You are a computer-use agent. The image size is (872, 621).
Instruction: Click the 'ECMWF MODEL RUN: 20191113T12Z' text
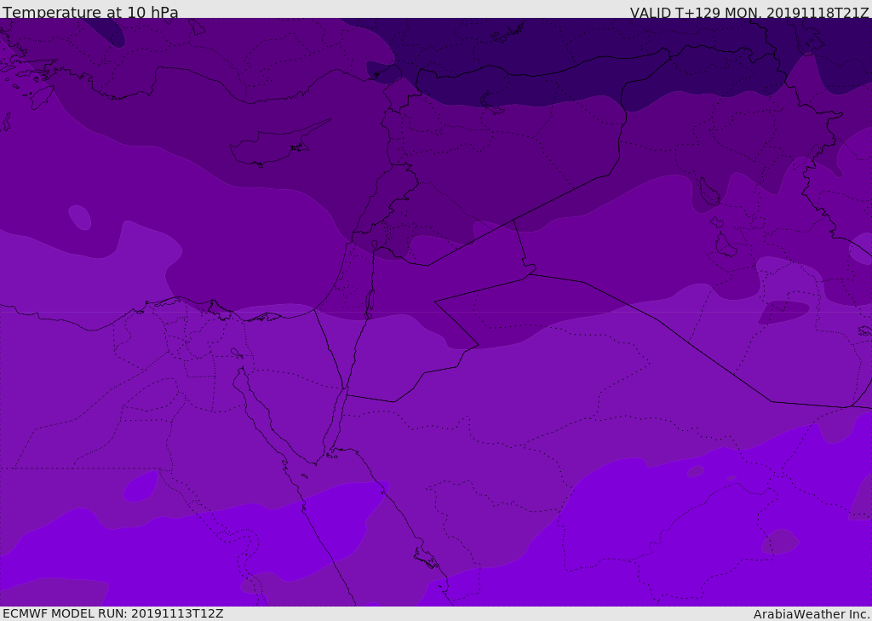point(113,613)
